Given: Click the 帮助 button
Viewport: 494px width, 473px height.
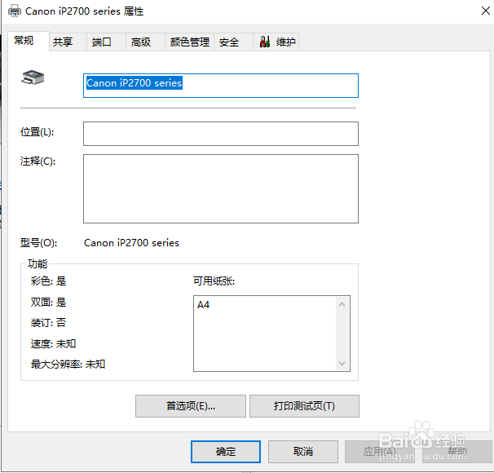Looking at the screenshot, I should click(x=457, y=452).
